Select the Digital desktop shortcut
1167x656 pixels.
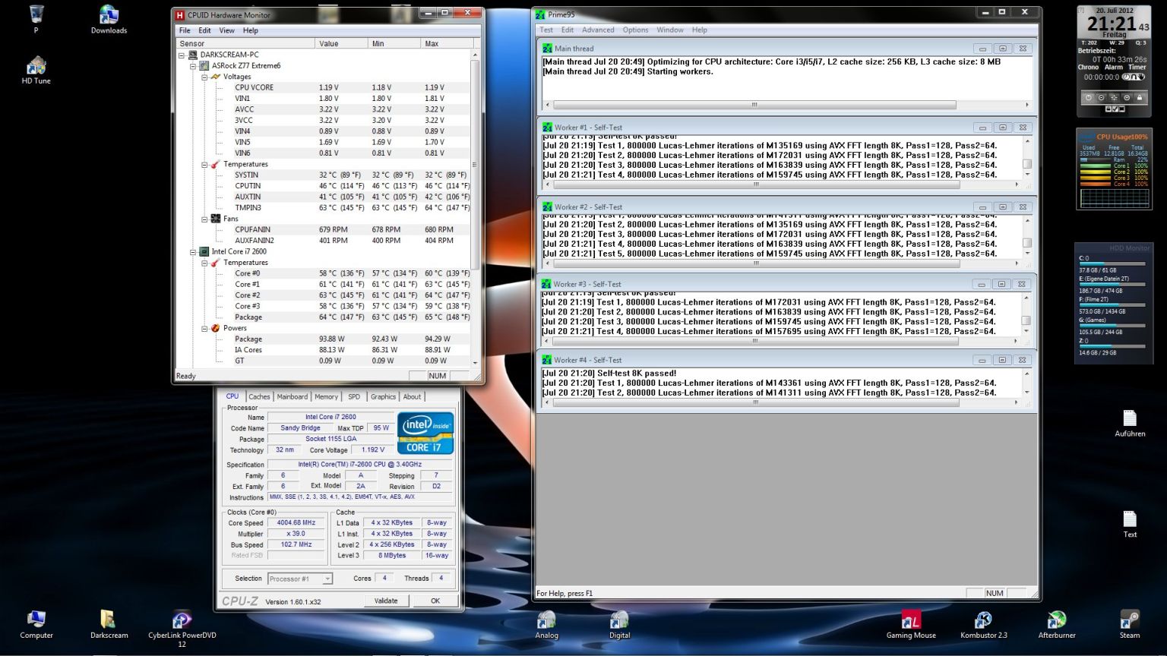click(x=619, y=625)
